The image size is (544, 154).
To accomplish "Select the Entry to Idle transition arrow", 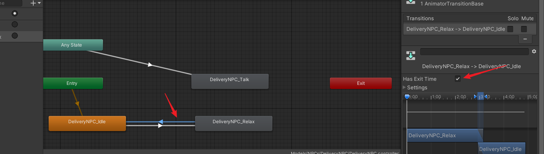I will tap(77, 103).
